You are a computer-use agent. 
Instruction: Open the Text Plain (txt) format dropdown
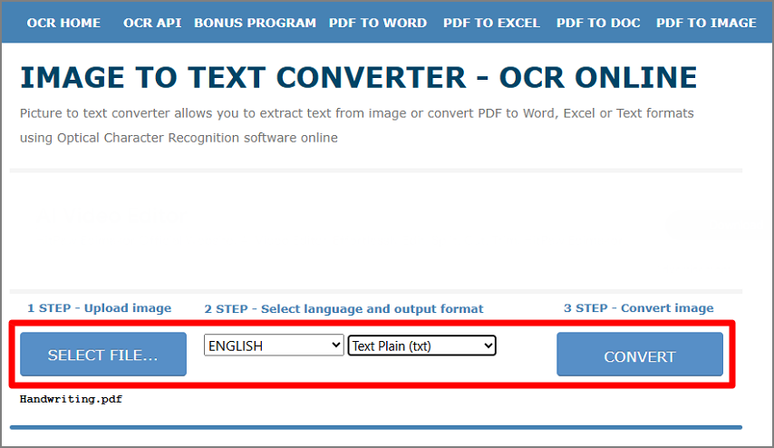pyautogui.click(x=422, y=346)
